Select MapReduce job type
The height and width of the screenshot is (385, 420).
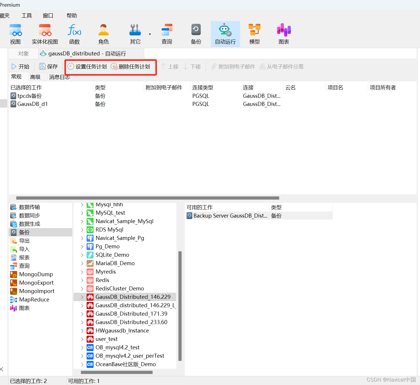pyautogui.click(x=41, y=300)
